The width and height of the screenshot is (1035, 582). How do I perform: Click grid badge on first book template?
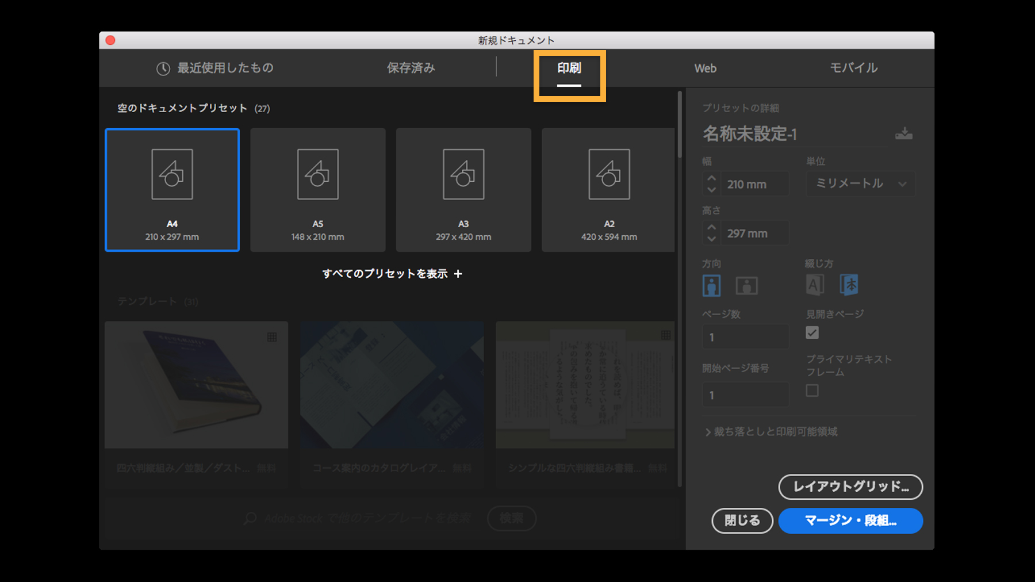point(272,337)
